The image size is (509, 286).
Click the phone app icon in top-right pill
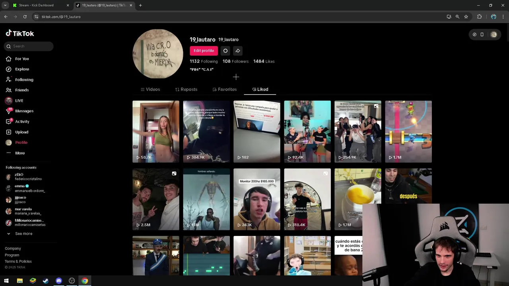point(482,35)
